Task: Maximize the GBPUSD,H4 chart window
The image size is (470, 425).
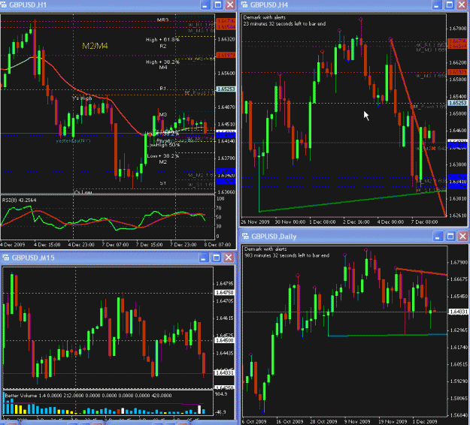Action: coord(449,5)
